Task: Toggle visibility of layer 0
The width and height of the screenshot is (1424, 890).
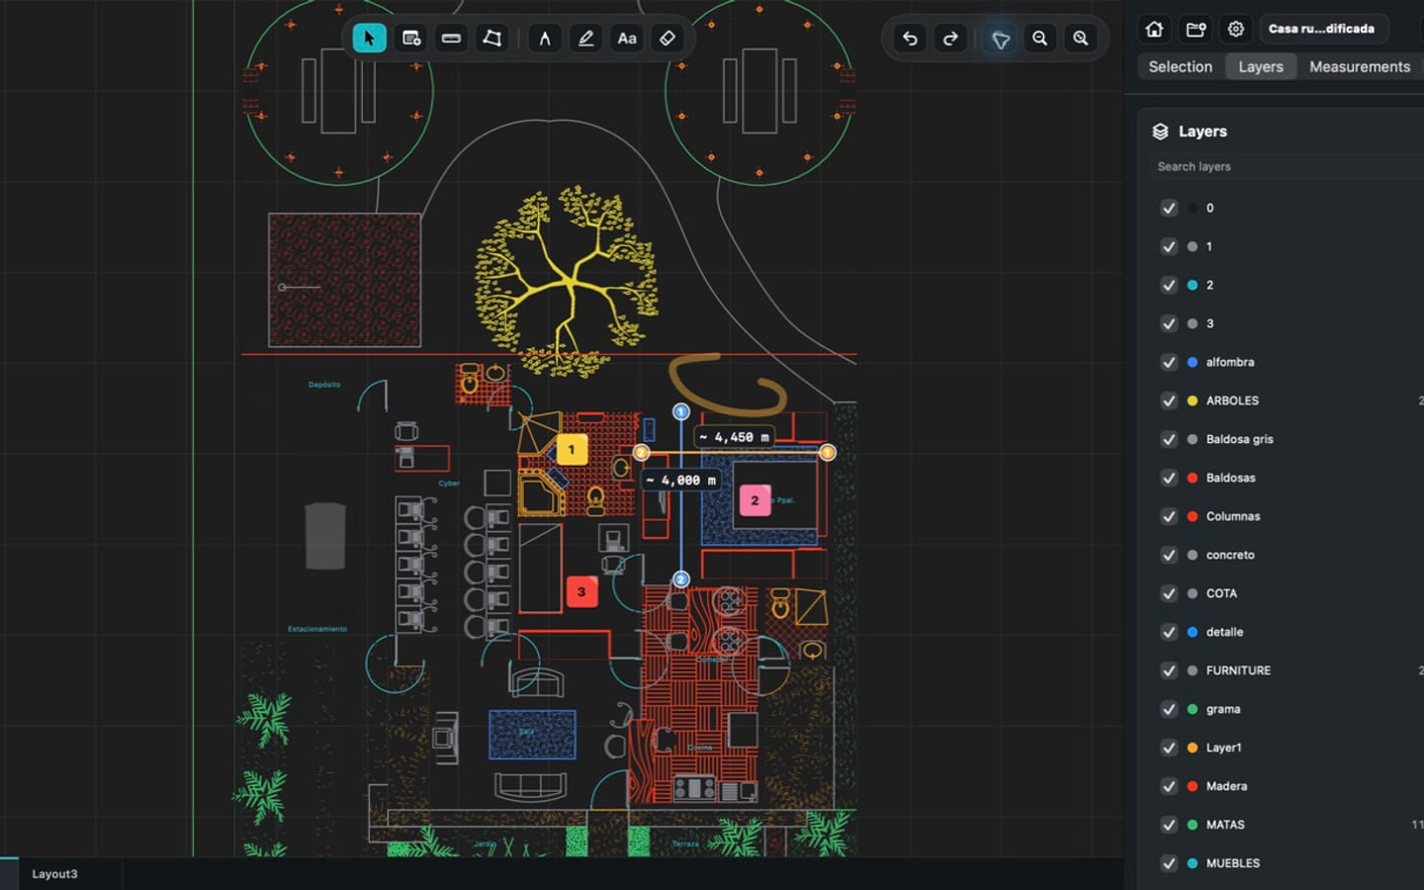Action: (1169, 208)
